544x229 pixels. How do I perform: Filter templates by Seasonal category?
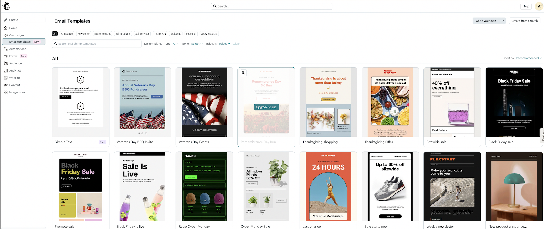click(191, 34)
